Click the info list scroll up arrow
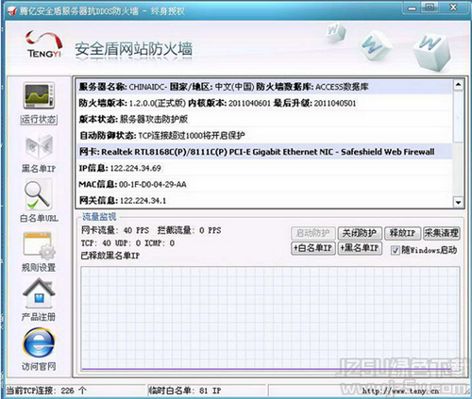This screenshot has height=399, width=472. (458, 85)
